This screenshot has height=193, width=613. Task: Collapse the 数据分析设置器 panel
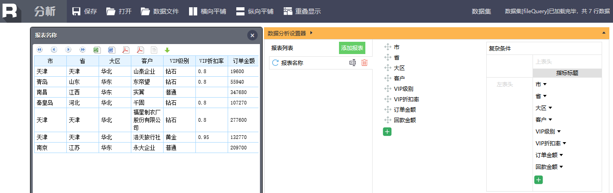(x=603, y=33)
